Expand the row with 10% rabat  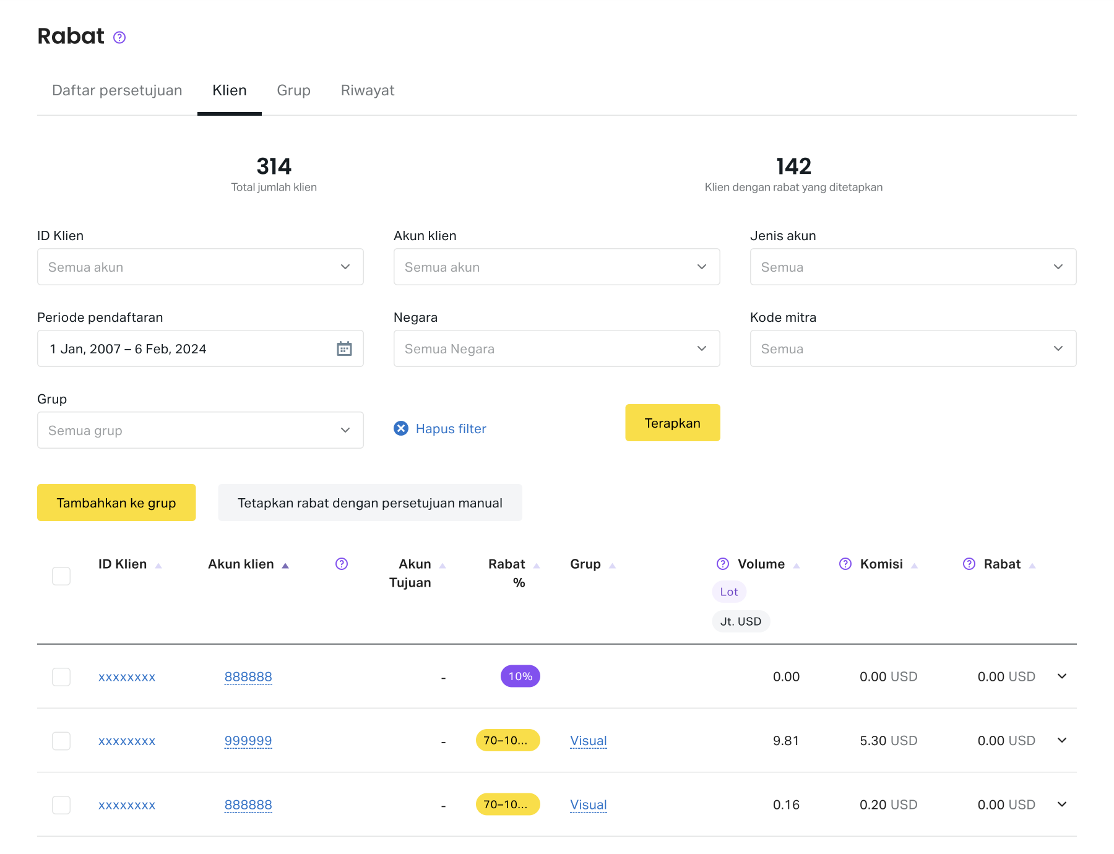[x=1062, y=676]
